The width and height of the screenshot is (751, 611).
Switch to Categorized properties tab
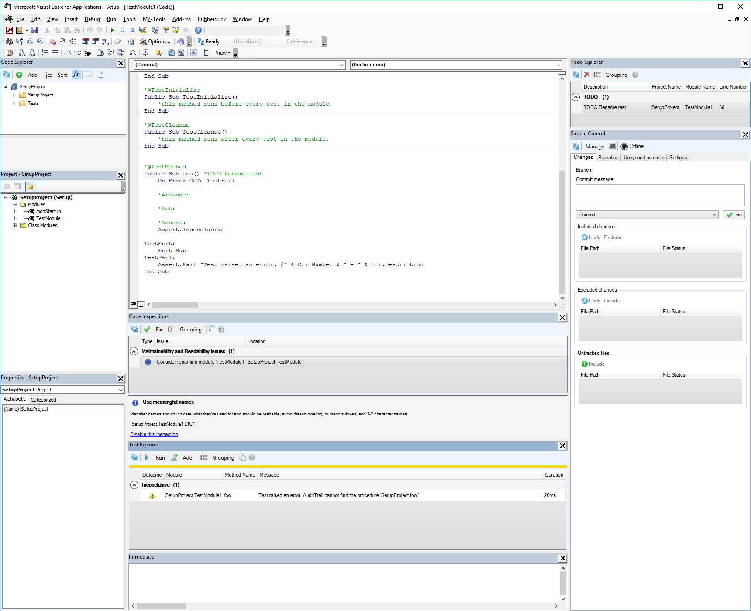(x=43, y=399)
